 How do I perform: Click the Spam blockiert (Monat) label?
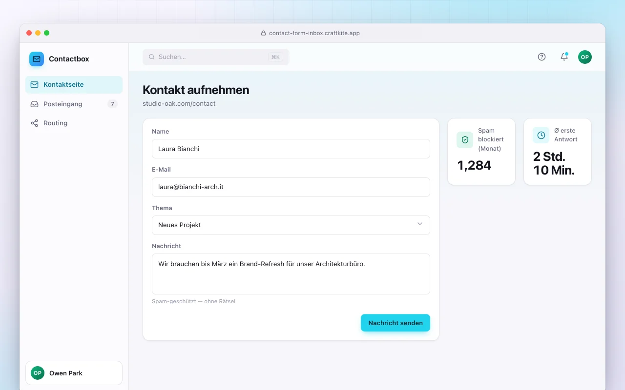pos(491,139)
